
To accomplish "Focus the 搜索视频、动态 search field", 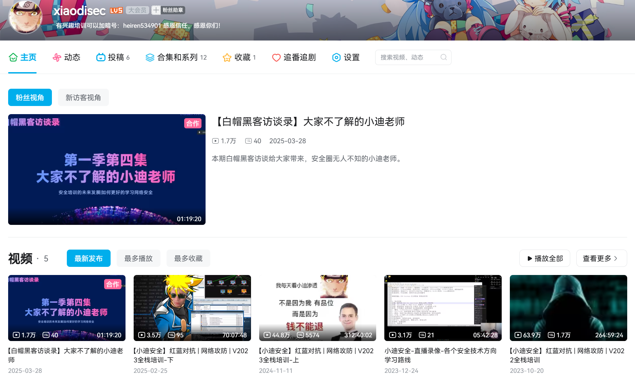I will point(407,57).
